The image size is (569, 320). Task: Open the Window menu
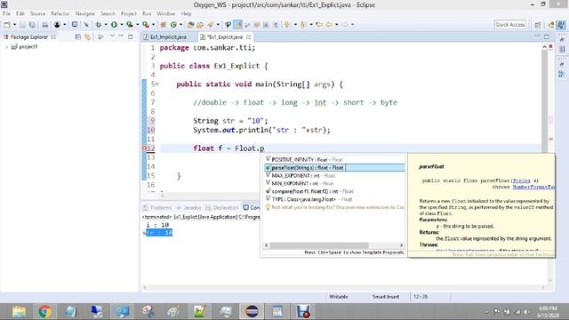coord(166,14)
